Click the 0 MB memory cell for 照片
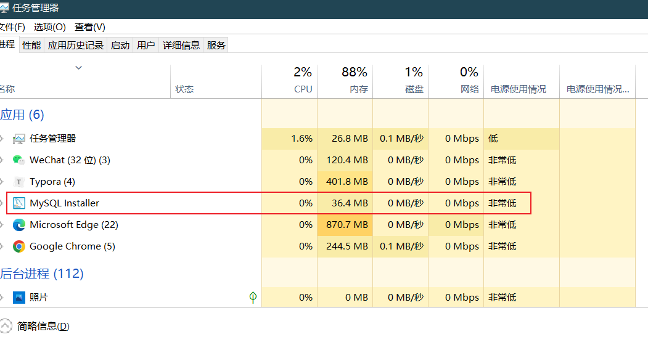The height and width of the screenshot is (337, 648). pos(345,298)
